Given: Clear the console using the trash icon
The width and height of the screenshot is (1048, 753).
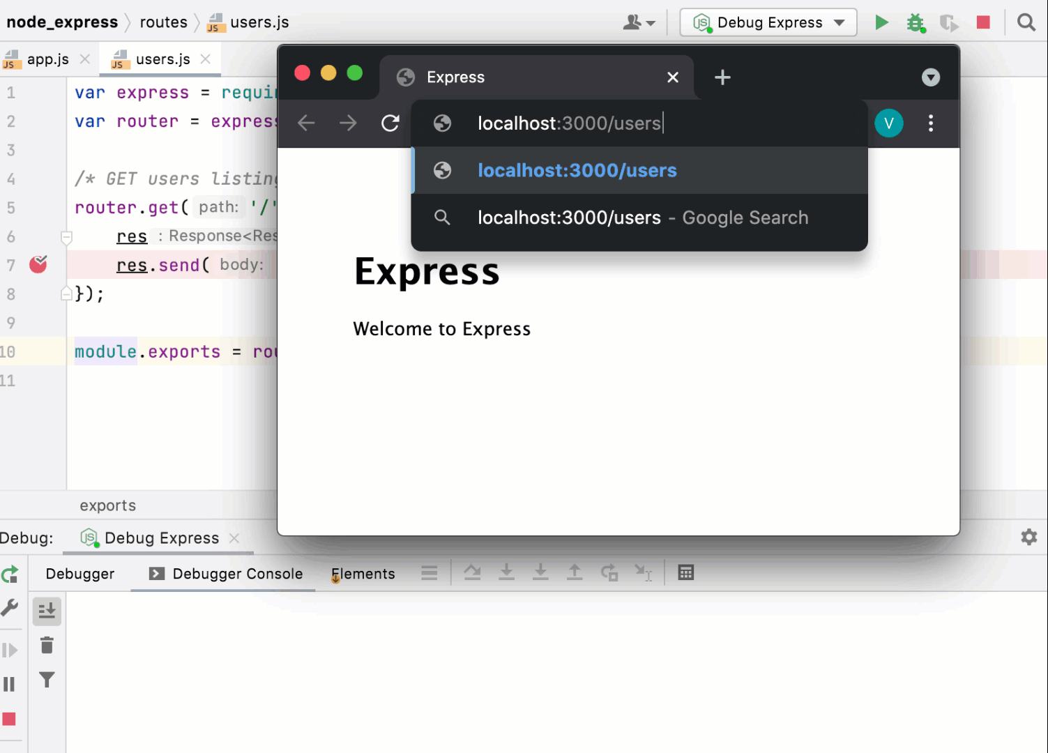Looking at the screenshot, I should pyautogui.click(x=46, y=646).
